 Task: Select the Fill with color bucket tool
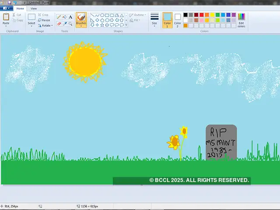(x=65, y=17)
